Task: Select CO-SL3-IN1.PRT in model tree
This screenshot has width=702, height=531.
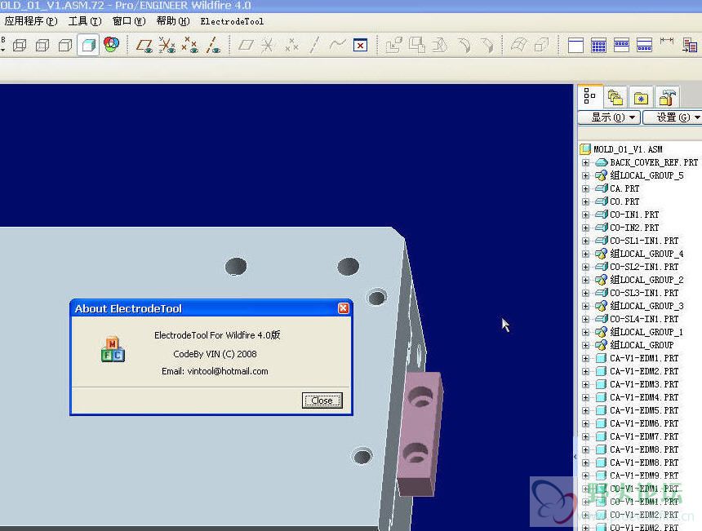Action: tap(644, 293)
